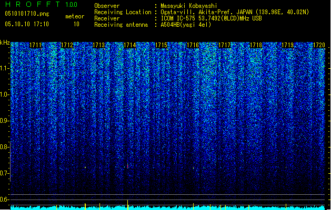Select the Ogata-vill. Akita-Pref. JAPAN location text
The image size is (331, 210).
[x=235, y=12]
